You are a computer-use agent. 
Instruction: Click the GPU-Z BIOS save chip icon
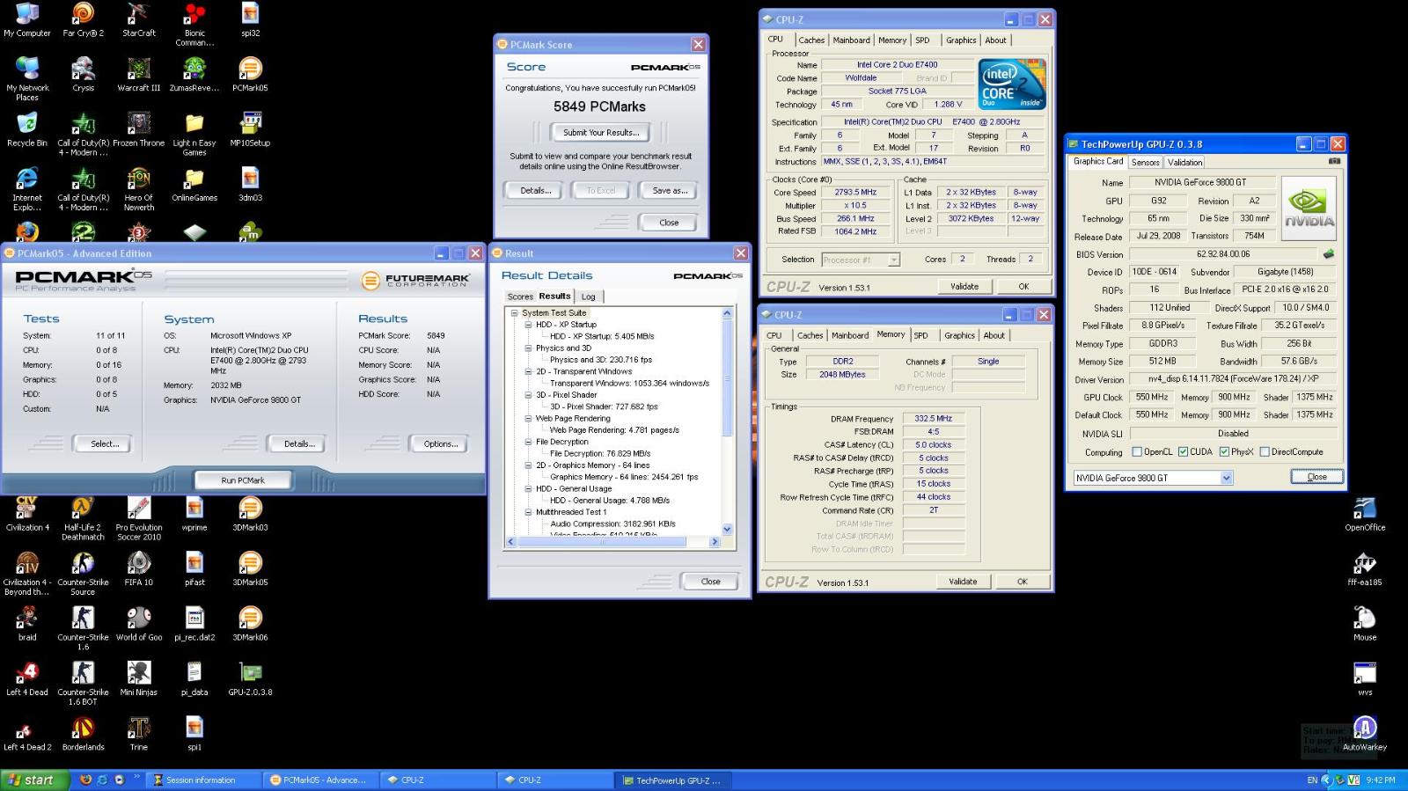(1329, 253)
